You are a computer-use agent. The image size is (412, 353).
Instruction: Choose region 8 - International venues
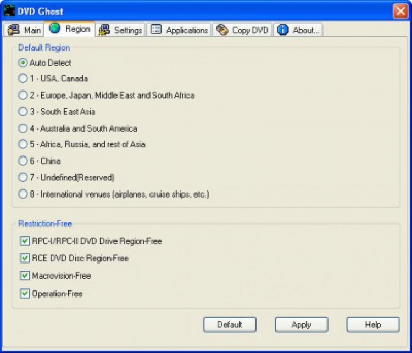click(x=114, y=194)
